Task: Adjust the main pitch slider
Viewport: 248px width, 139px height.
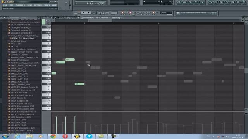Action: (70, 5)
